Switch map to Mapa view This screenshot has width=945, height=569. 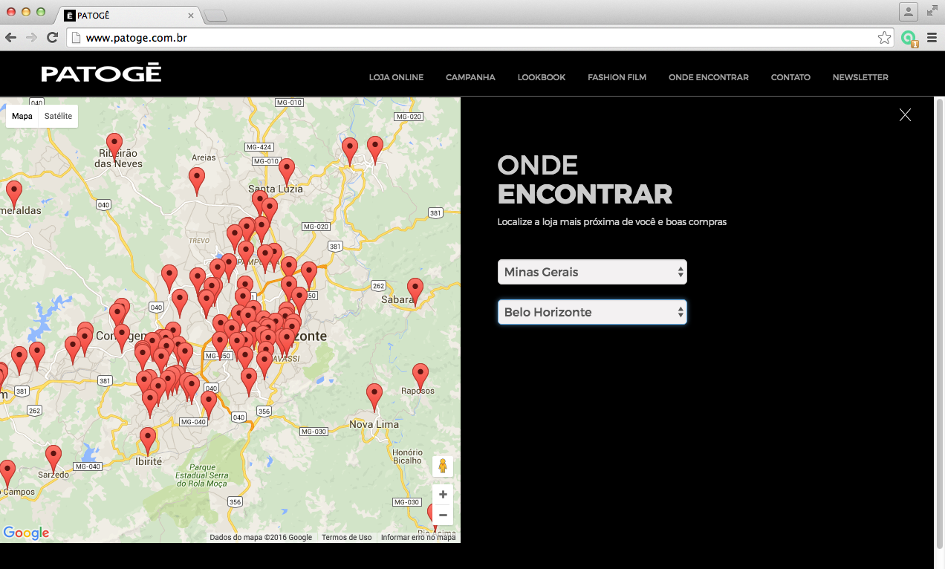tap(22, 116)
